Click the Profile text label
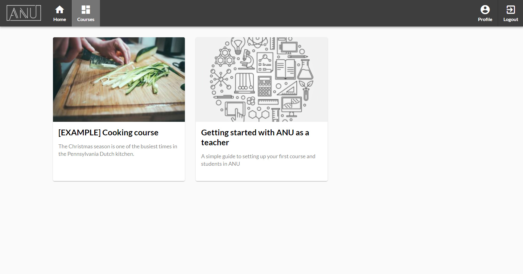523x274 pixels. 485,20
